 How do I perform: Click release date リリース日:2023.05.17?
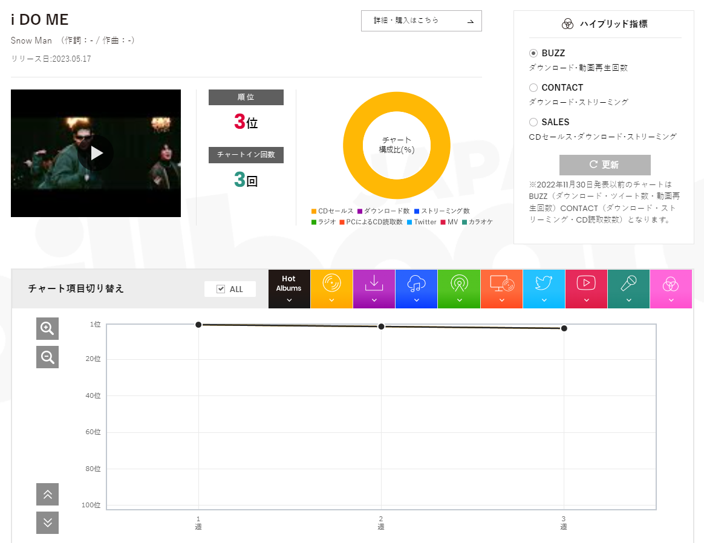tap(51, 59)
